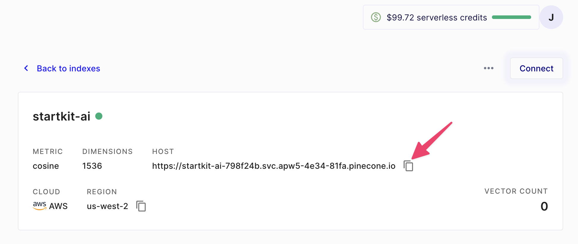Click the us-west-2 region text
Image resolution: width=578 pixels, height=244 pixels.
tap(107, 206)
